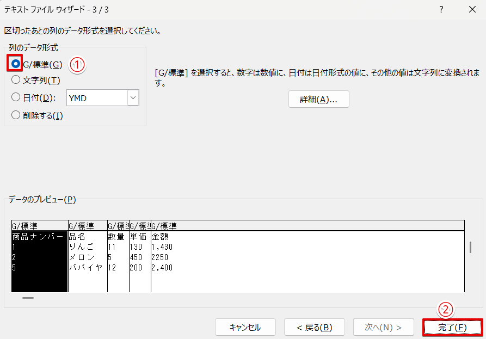Finish the wizard with 完了(F)
This screenshot has width=486, height=339.
pyautogui.click(x=452, y=327)
